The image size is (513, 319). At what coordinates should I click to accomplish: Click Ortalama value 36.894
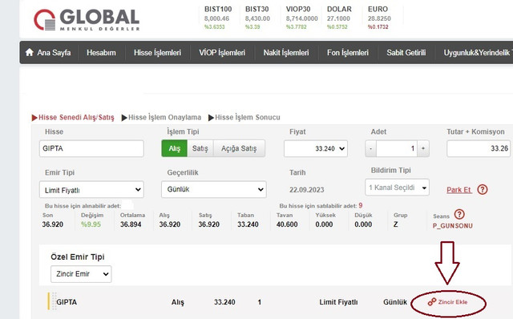(131, 224)
